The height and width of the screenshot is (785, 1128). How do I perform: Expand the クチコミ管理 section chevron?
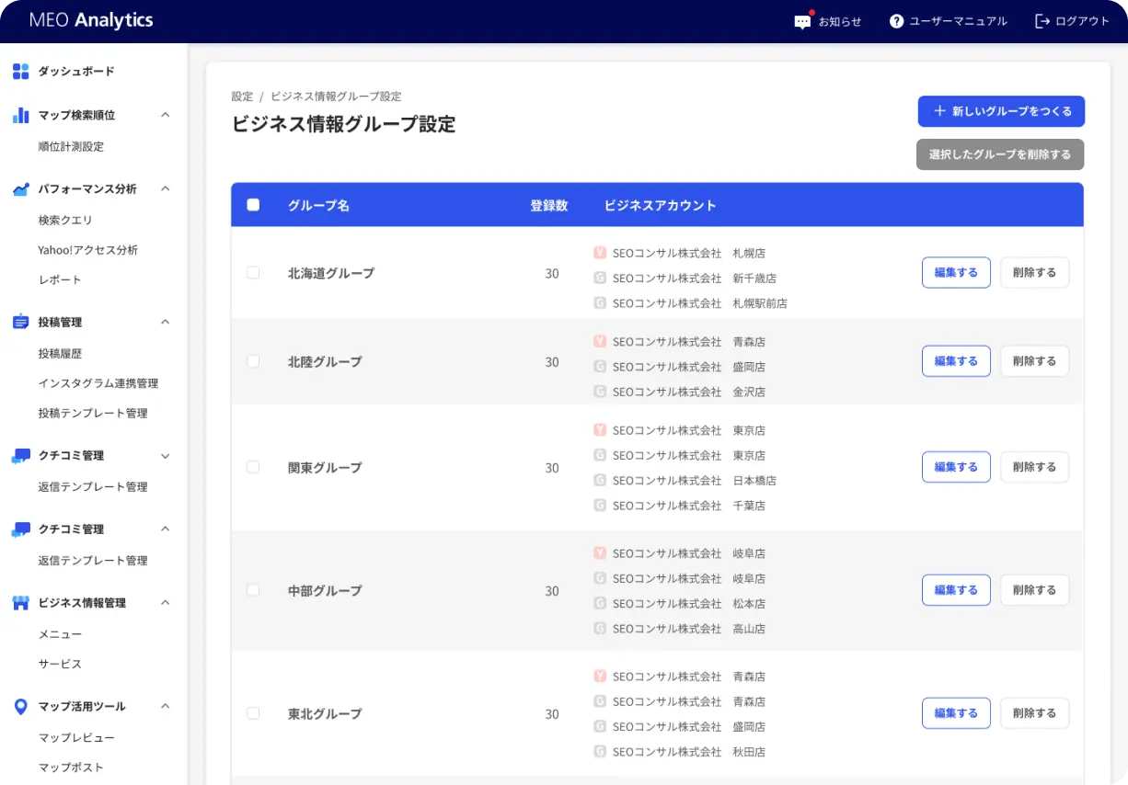point(165,455)
